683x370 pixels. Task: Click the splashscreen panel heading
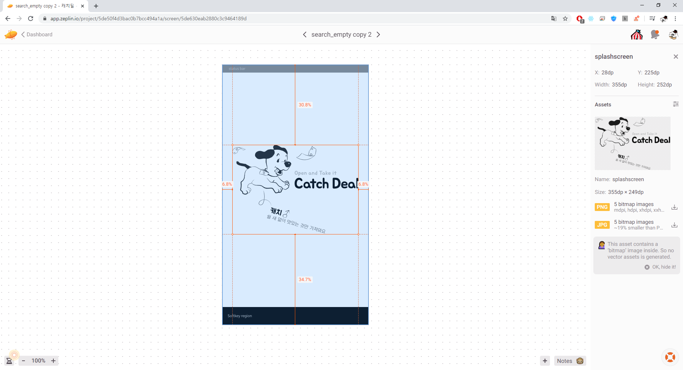(x=614, y=57)
